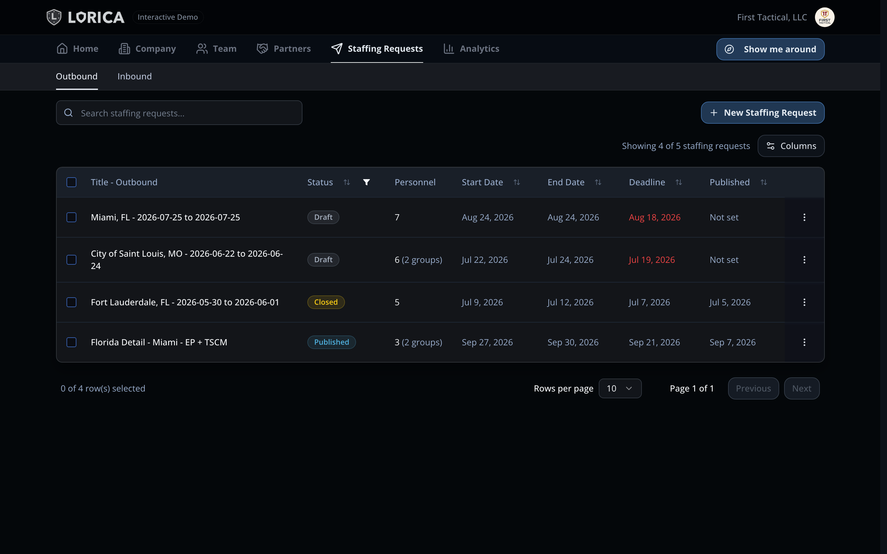Select the Outbound sub-tab

tap(77, 76)
